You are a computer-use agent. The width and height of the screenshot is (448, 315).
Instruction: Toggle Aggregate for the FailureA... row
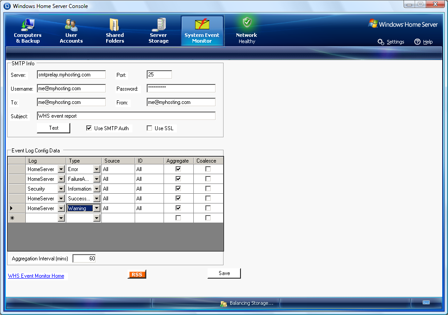click(x=178, y=179)
